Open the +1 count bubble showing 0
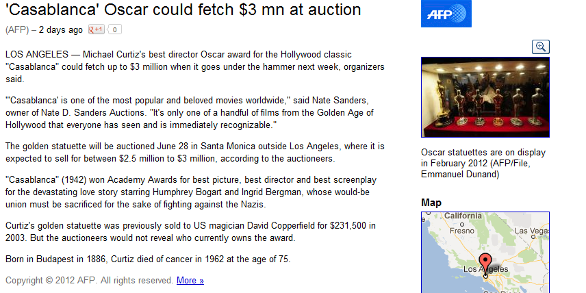Viewport: 586px width, 293px height. coord(115,29)
